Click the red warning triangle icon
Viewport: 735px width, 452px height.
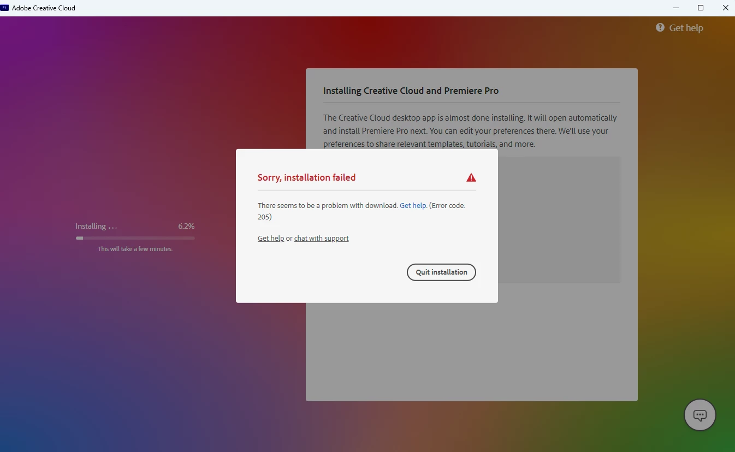tap(471, 177)
